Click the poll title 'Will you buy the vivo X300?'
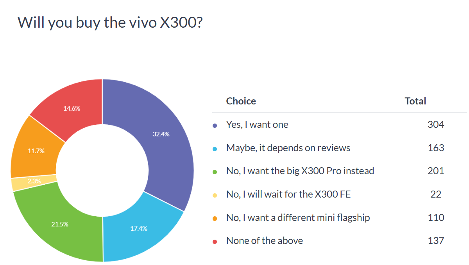 coord(110,23)
